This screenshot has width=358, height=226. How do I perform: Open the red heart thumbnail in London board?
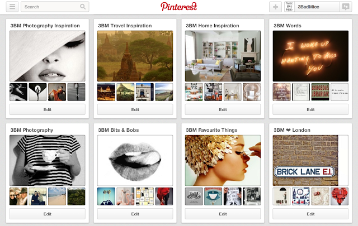[340, 196]
